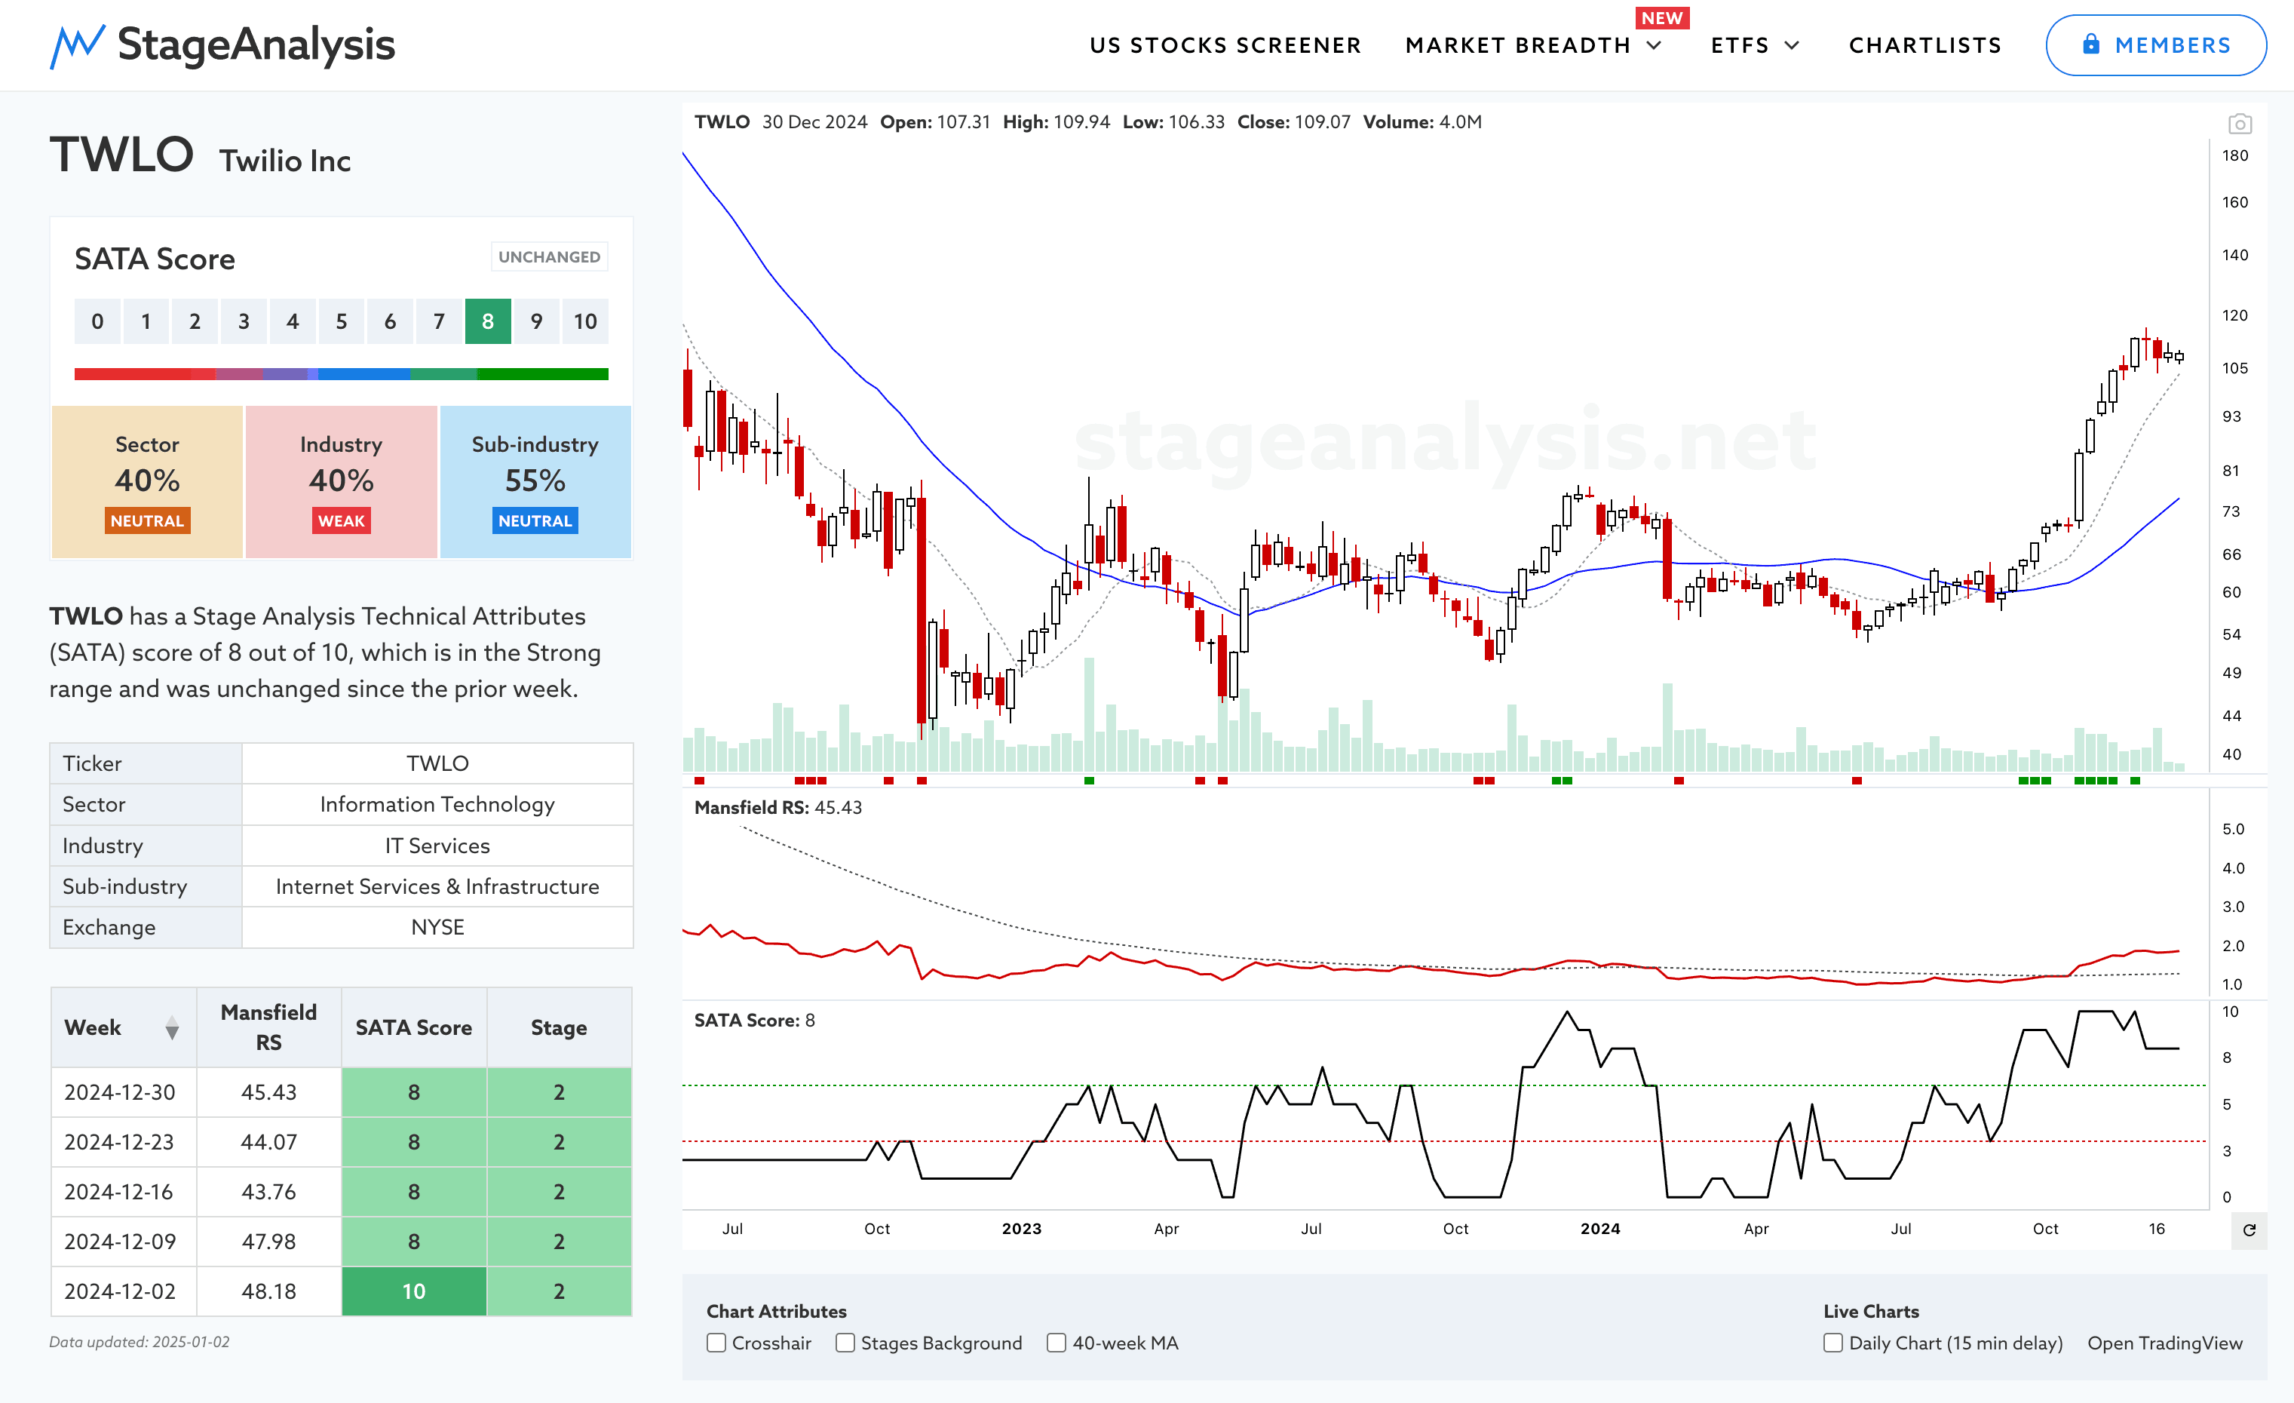The image size is (2294, 1403).
Task: Sort table by Week arrows
Action: pos(172,1028)
